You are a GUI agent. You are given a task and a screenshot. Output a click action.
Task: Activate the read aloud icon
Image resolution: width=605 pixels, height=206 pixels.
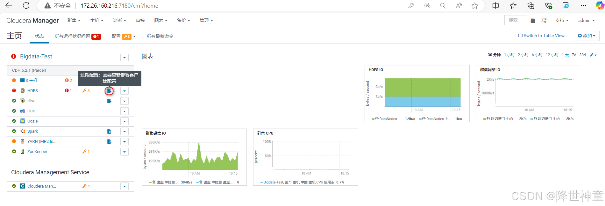coord(459,5)
